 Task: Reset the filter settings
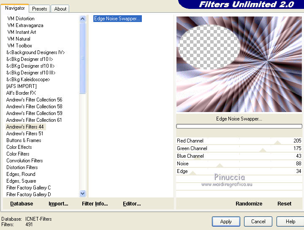284,204
